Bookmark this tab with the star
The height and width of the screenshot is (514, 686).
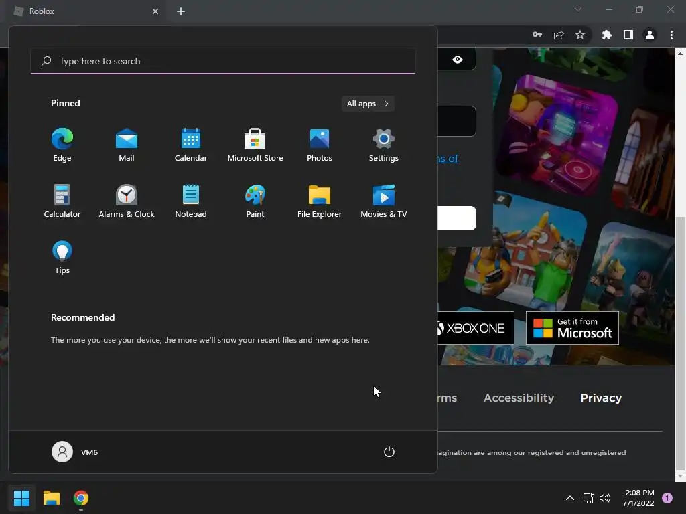(x=580, y=35)
